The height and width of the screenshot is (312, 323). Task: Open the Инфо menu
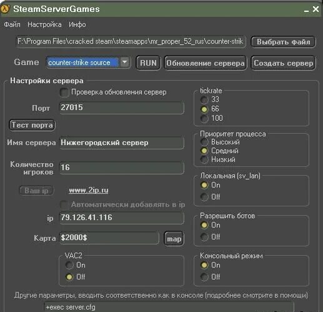pyautogui.click(x=77, y=24)
